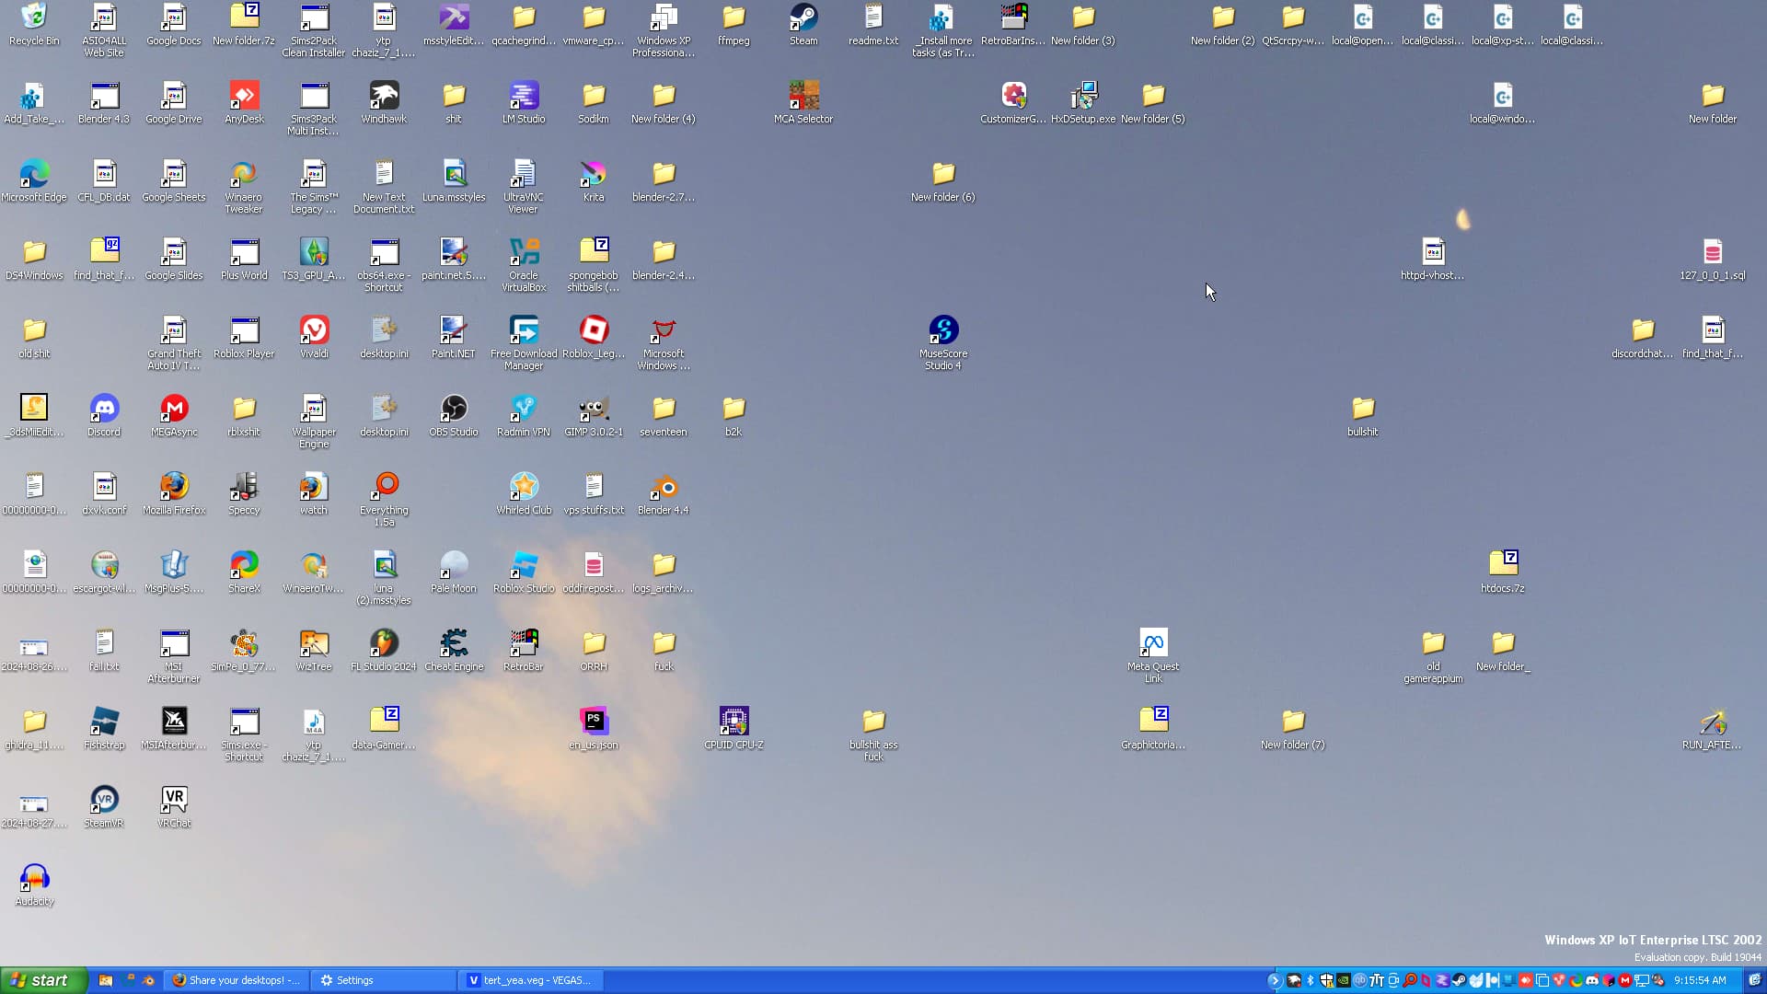Open Krita desktop shortcut
The height and width of the screenshot is (994, 1767).
pyautogui.click(x=594, y=181)
